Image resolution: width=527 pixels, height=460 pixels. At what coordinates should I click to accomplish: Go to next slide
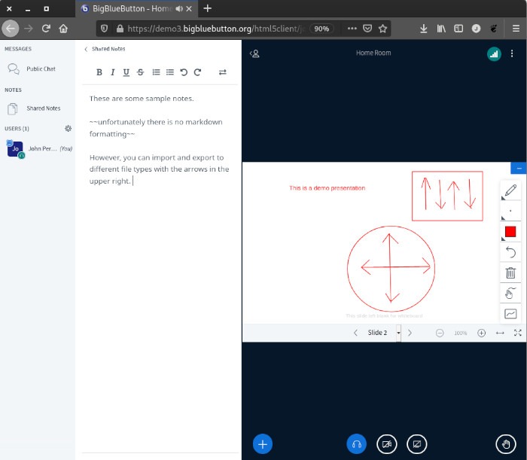(x=410, y=333)
